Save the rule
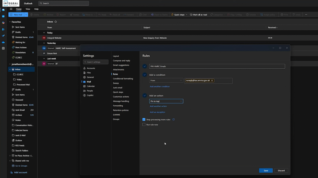 [266, 171]
